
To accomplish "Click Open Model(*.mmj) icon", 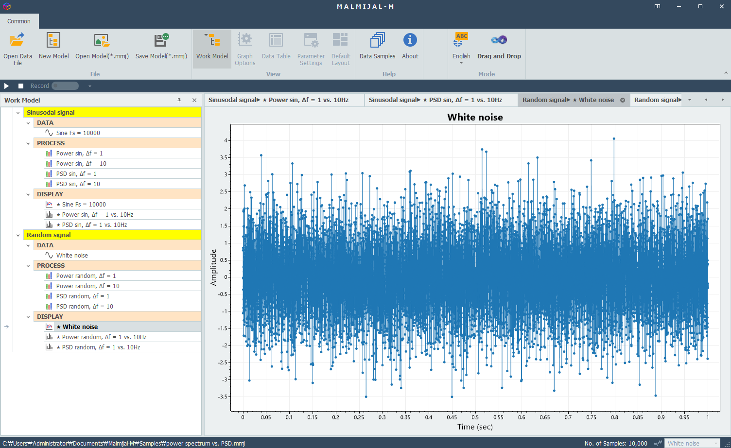I will click(x=102, y=40).
